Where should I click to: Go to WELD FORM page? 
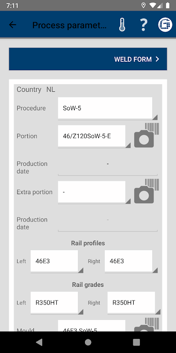[88, 59]
